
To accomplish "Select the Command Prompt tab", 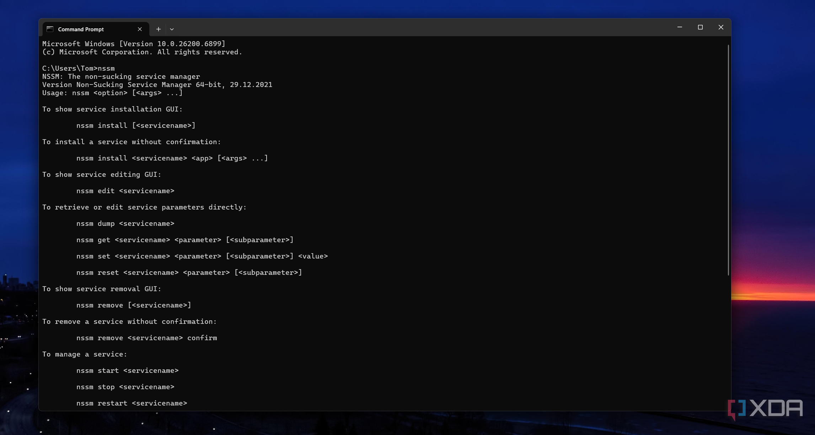I will coord(81,29).
